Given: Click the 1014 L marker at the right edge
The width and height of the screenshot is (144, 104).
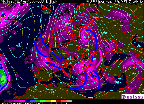Looking at the screenshot, I should tap(139, 46).
